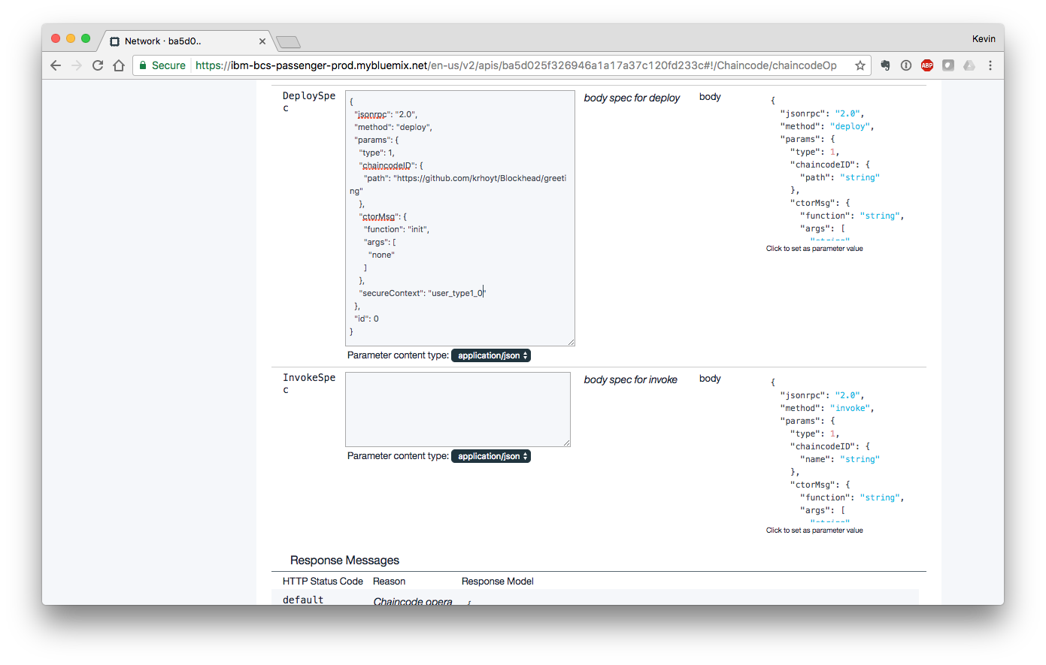This screenshot has height=665, width=1046.
Task: Click "name": "string" in invoke example
Action: click(840, 459)
